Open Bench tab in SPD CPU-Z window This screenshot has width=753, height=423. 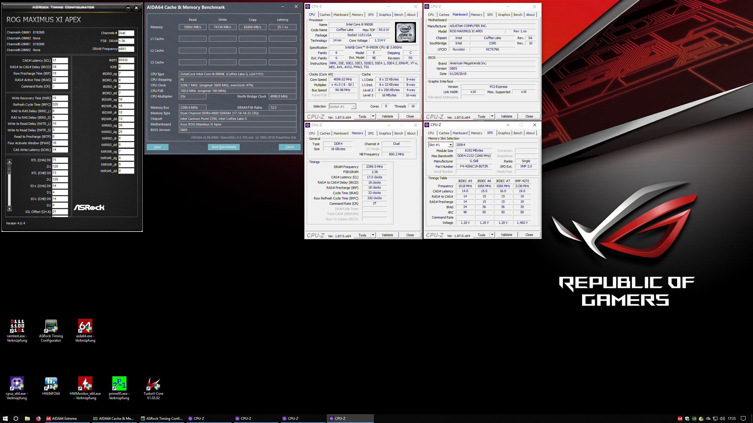pos(518,133)
